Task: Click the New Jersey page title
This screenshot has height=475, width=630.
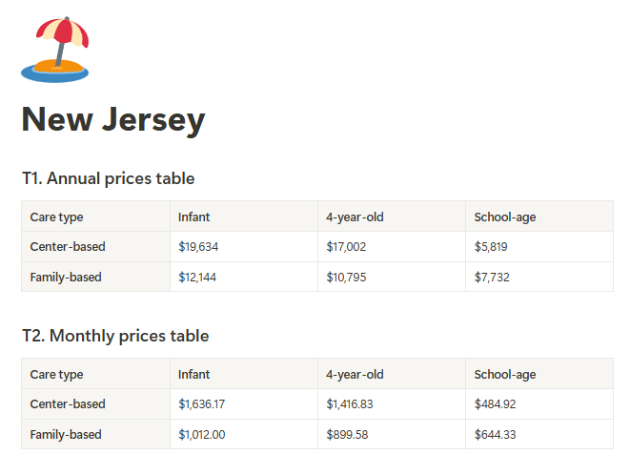Action: pyautogui.click(x=113, y=119)
